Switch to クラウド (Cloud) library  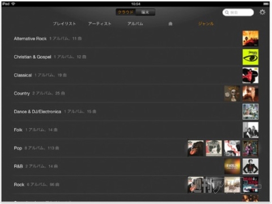pos(126,12)
